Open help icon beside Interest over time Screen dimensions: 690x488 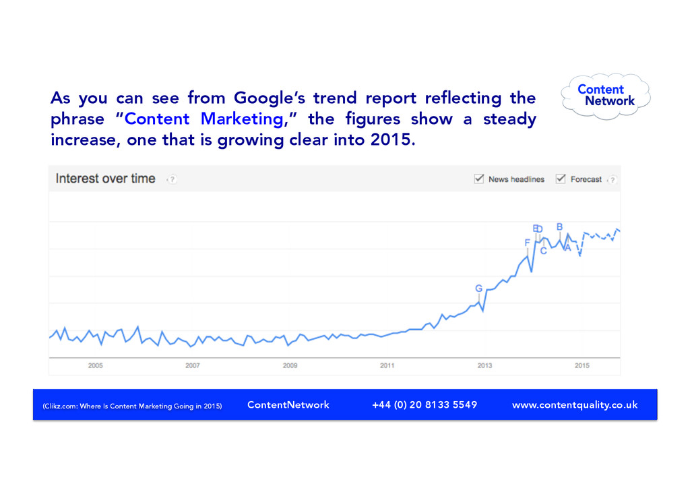(x=172, y=179)
